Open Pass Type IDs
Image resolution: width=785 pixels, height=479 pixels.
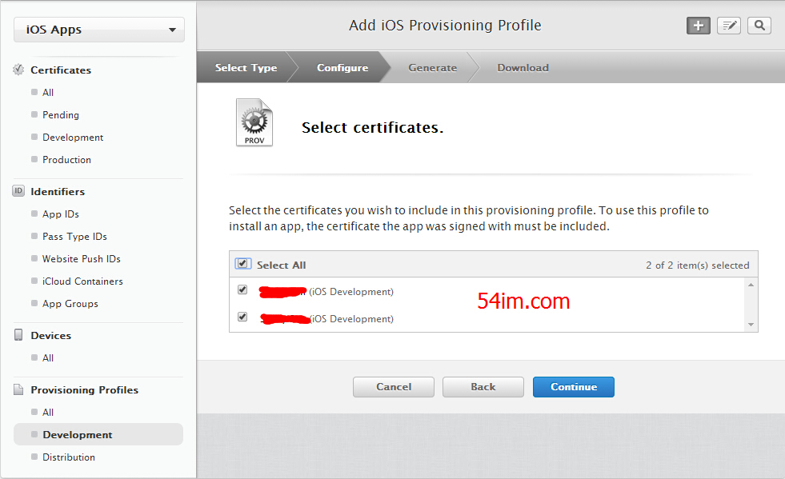tap(74, 236)
